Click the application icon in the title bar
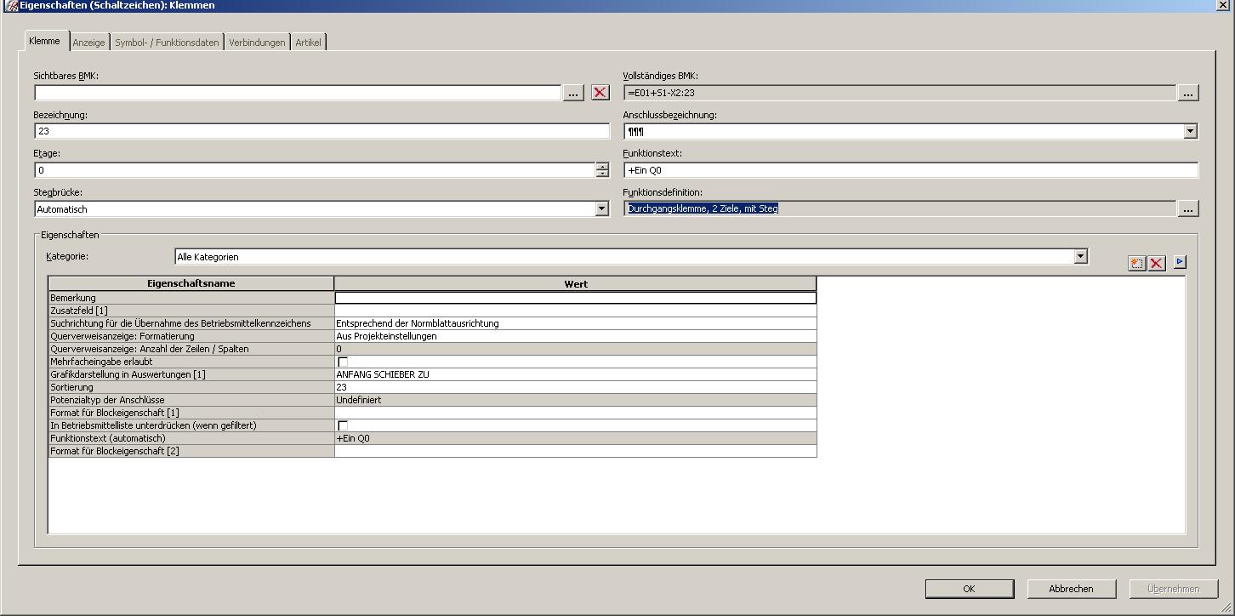Screen dimensions: 1235x616 [x=11, y=5]
